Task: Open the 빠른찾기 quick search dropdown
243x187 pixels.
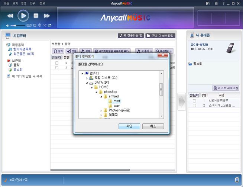Action: click(164, 51)
